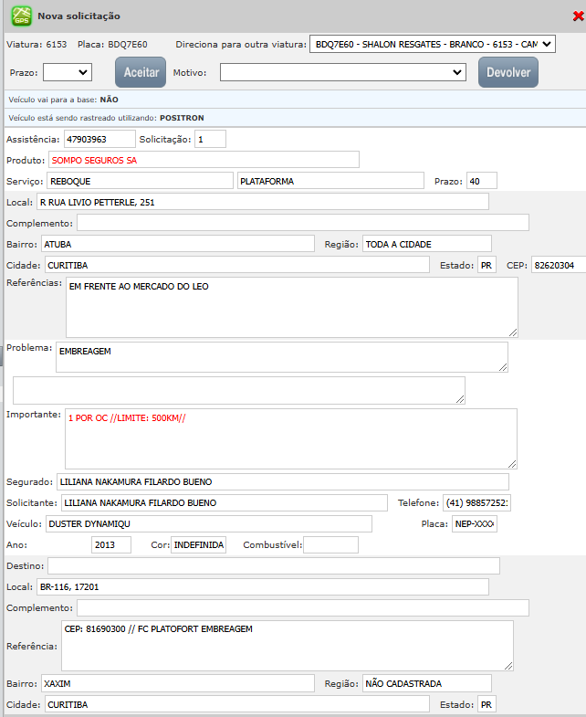
Task: Click the green GPS icon in title bar
Action: 20,16
